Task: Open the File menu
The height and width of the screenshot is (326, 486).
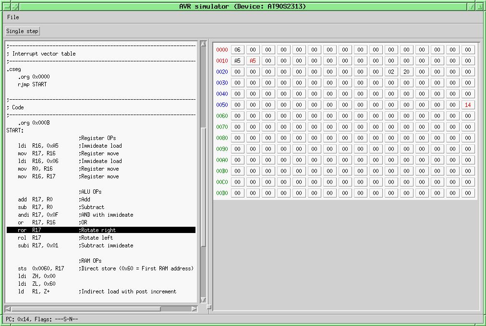Action: click(13, 17)
